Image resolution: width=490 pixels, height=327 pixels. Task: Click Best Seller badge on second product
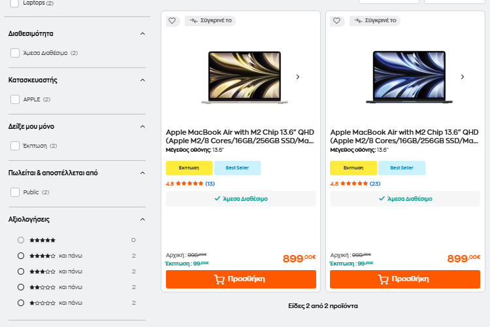pos(402,168)
